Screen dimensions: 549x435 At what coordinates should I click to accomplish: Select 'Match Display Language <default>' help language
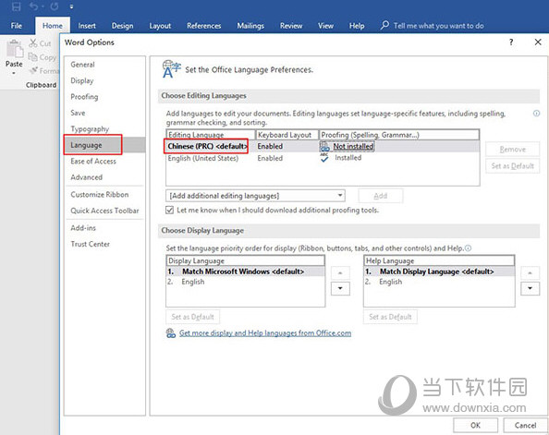coord(439,272)
